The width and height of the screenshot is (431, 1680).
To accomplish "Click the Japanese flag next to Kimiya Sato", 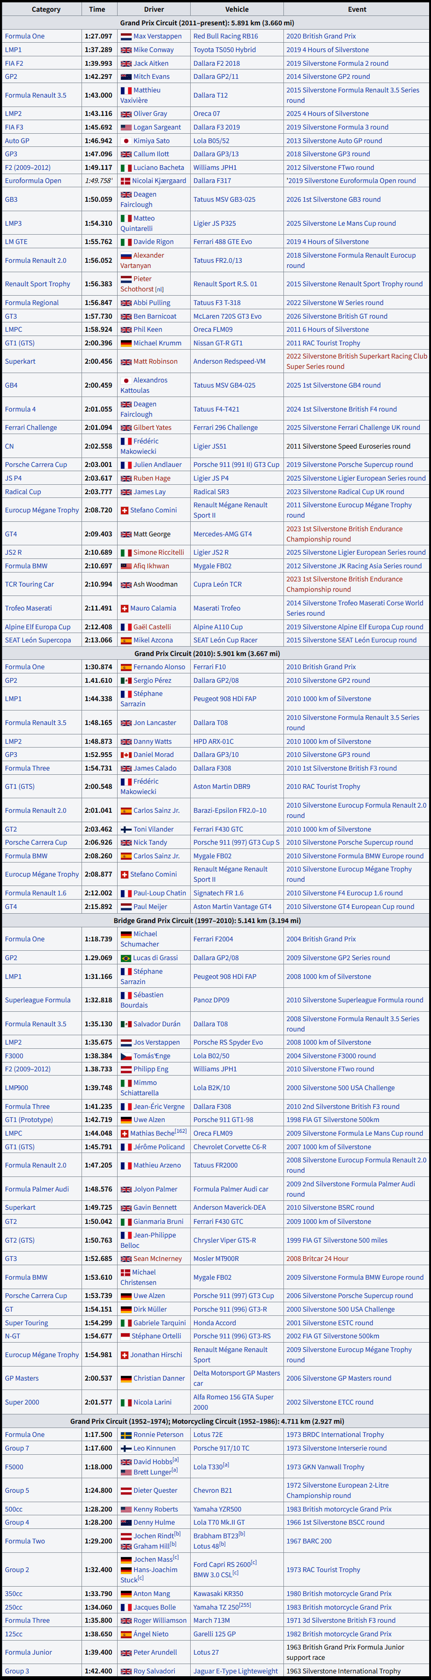I will click(126, 141).
